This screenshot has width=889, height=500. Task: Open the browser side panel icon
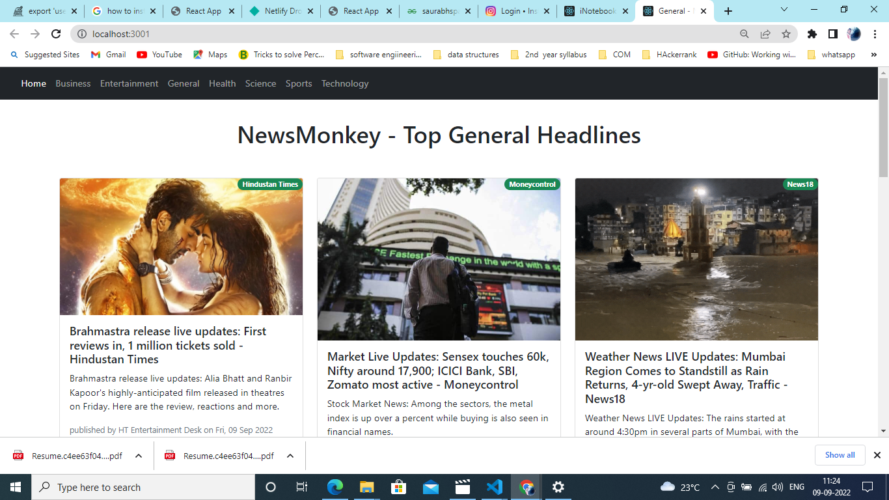832,34
